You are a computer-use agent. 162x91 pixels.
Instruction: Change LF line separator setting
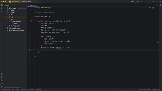[x=144, y=90]
